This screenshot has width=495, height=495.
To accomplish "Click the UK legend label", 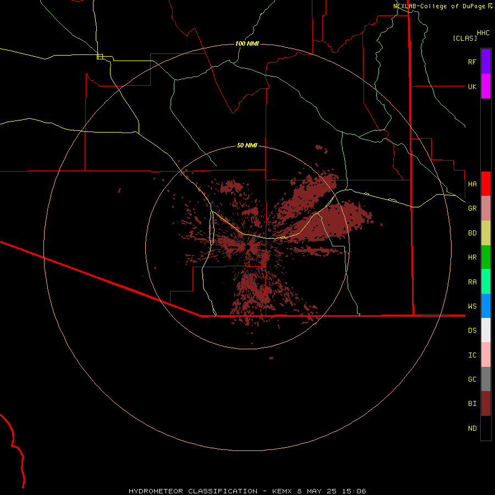I will coord(472,86).
